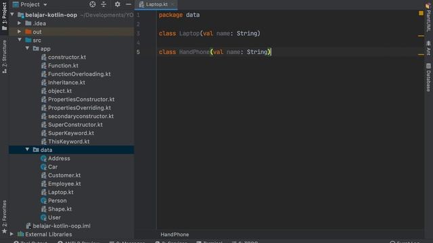Select the src folder
This screenshot has width=433, height=243.
pyautogui.click(x=37, y=40)
